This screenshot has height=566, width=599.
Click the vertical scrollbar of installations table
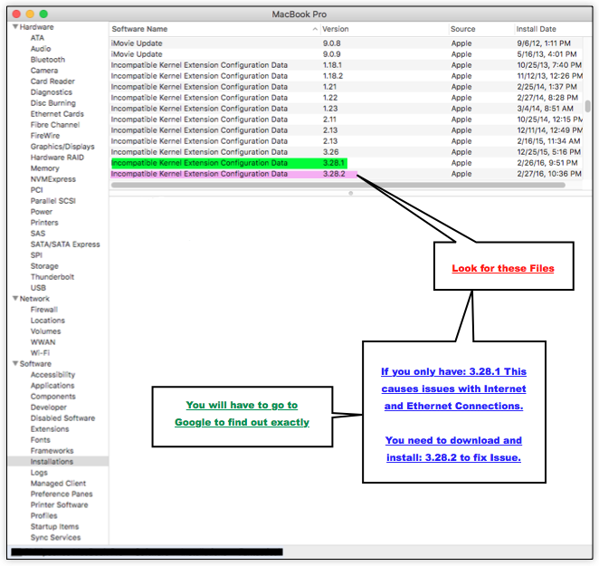tap(587, 106)
